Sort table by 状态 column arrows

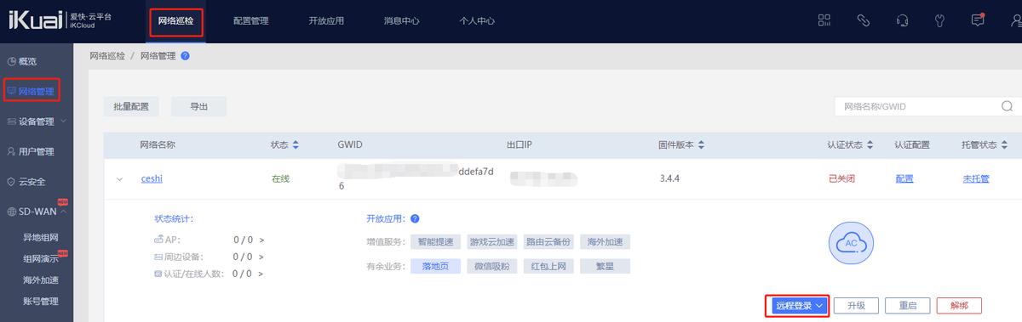296,145
